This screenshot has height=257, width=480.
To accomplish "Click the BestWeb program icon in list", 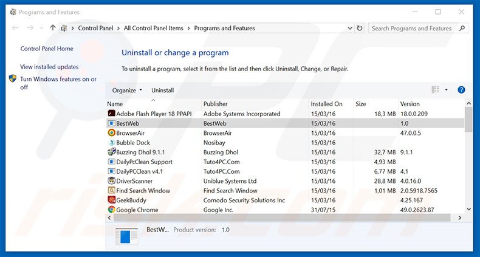I will (111, 123).
